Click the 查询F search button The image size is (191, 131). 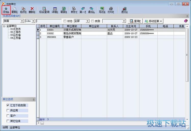135,21
